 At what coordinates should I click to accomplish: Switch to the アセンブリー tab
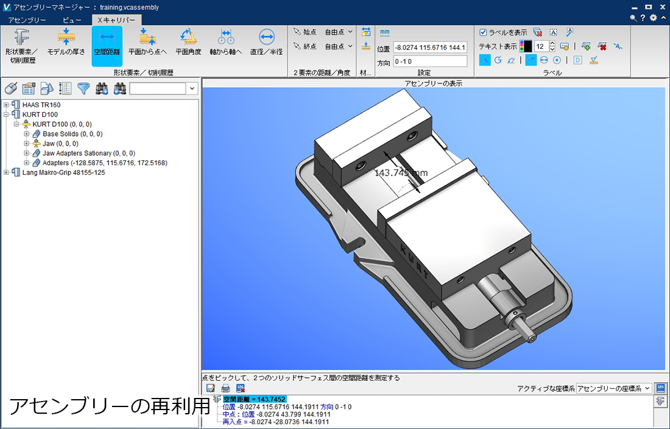pos(27,20)
